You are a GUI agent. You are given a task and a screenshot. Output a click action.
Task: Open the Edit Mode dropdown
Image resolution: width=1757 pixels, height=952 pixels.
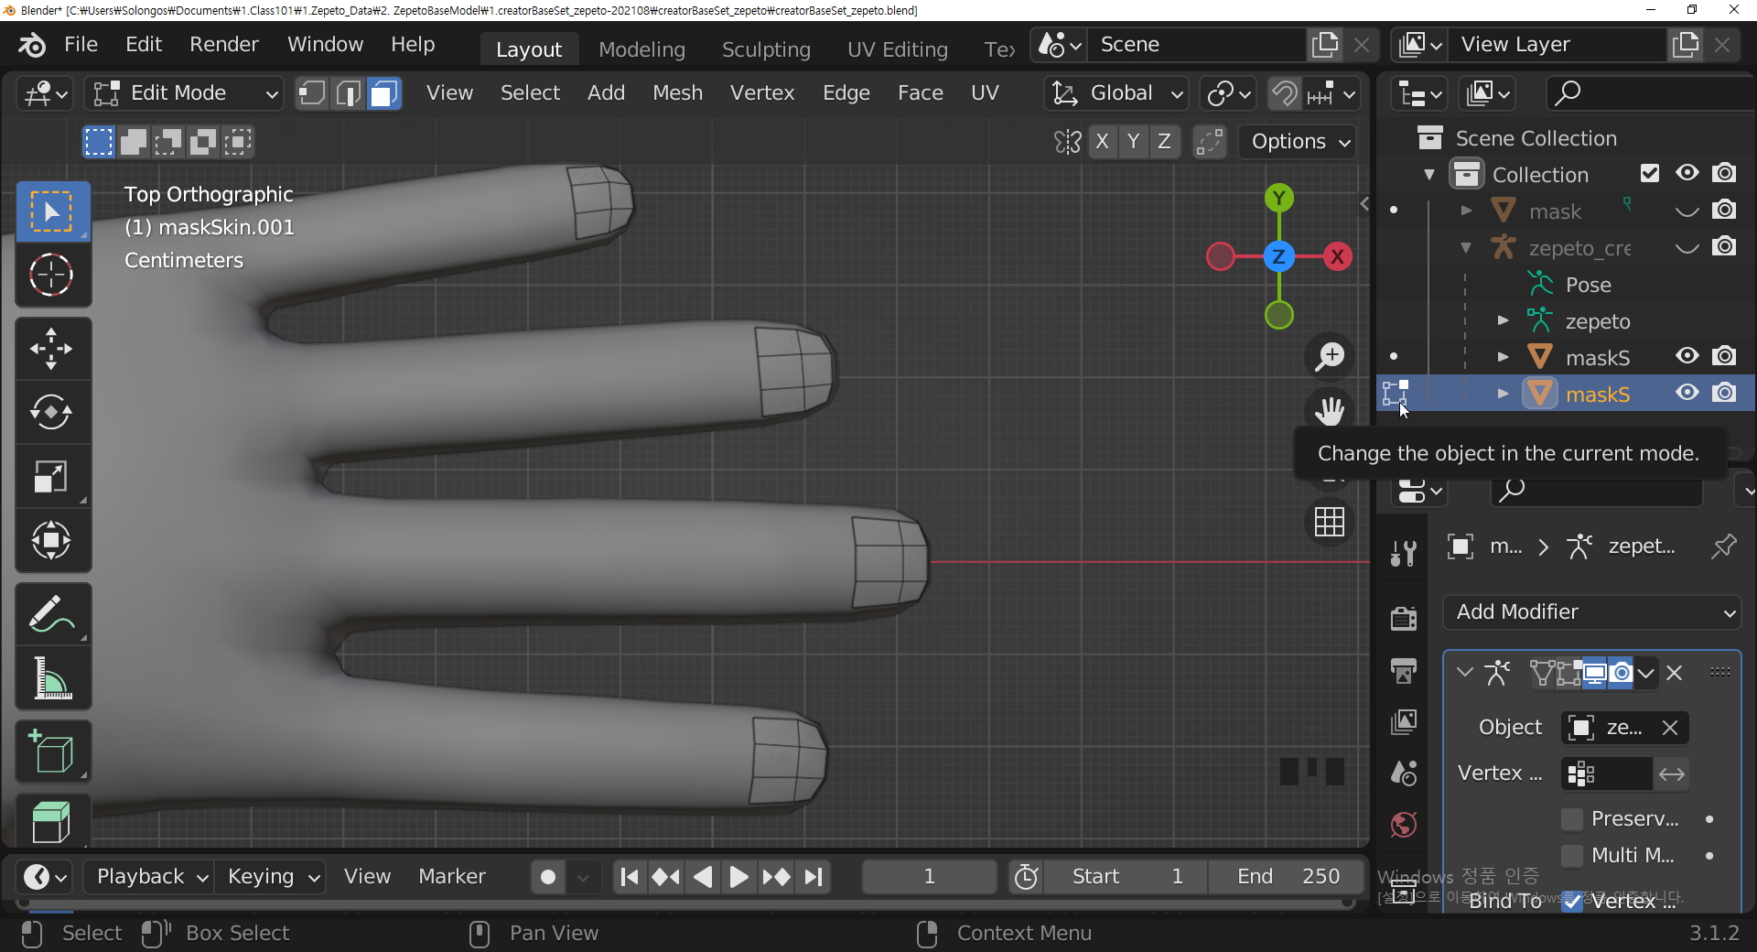(x=184, y=92)
